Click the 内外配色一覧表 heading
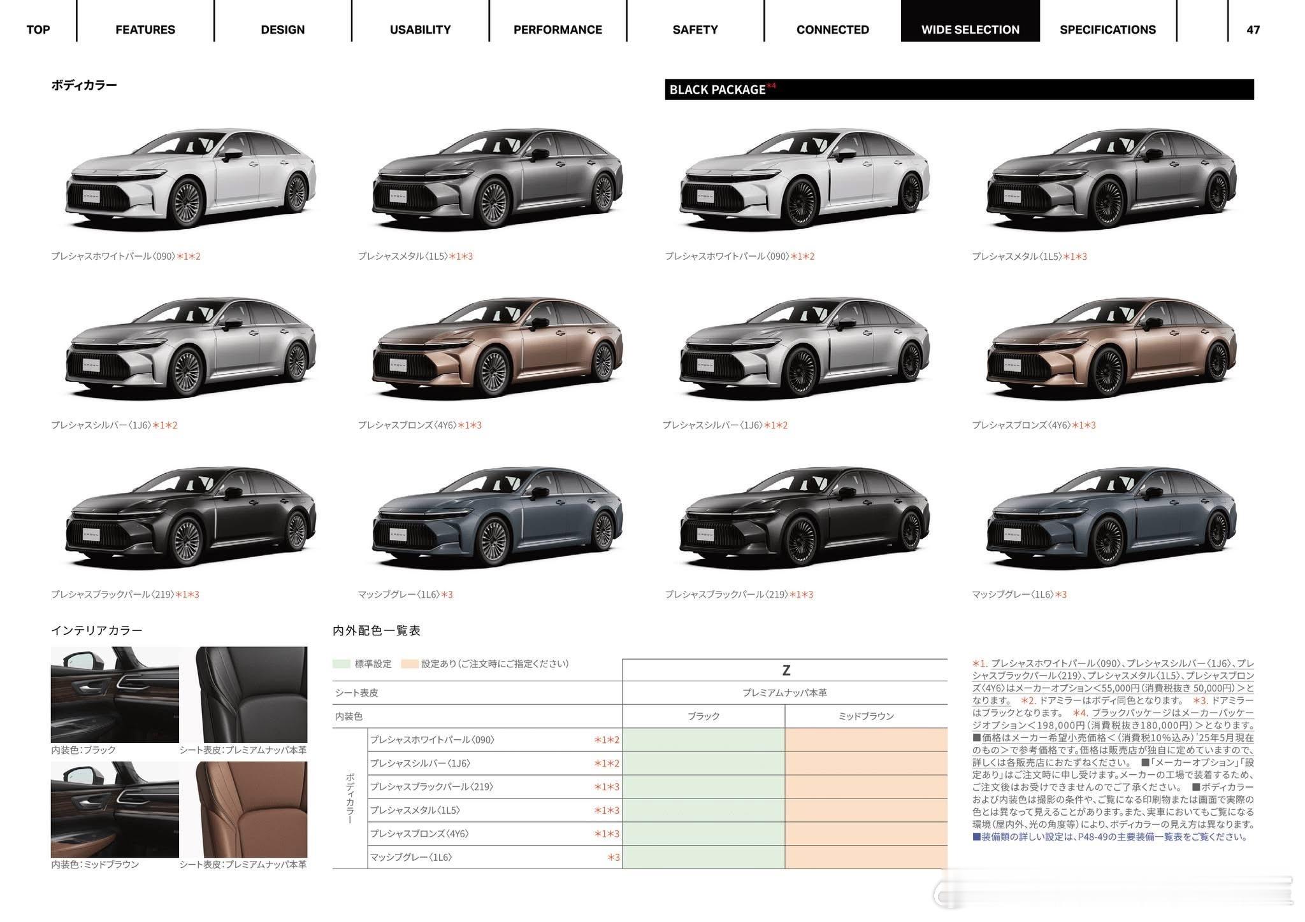Viewport: 1305px width, 922px height. (377, 630)
